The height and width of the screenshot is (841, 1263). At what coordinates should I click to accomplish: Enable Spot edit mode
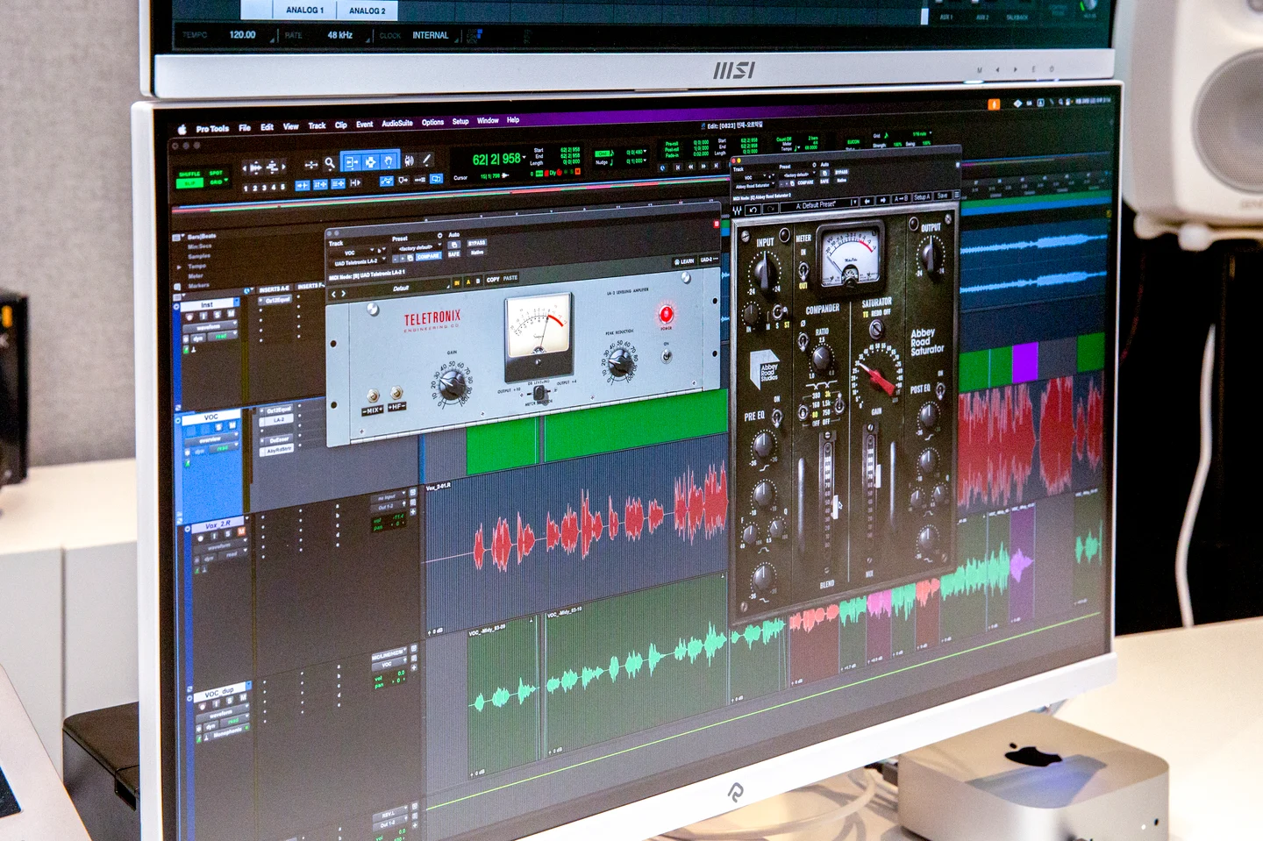(216, 174)
